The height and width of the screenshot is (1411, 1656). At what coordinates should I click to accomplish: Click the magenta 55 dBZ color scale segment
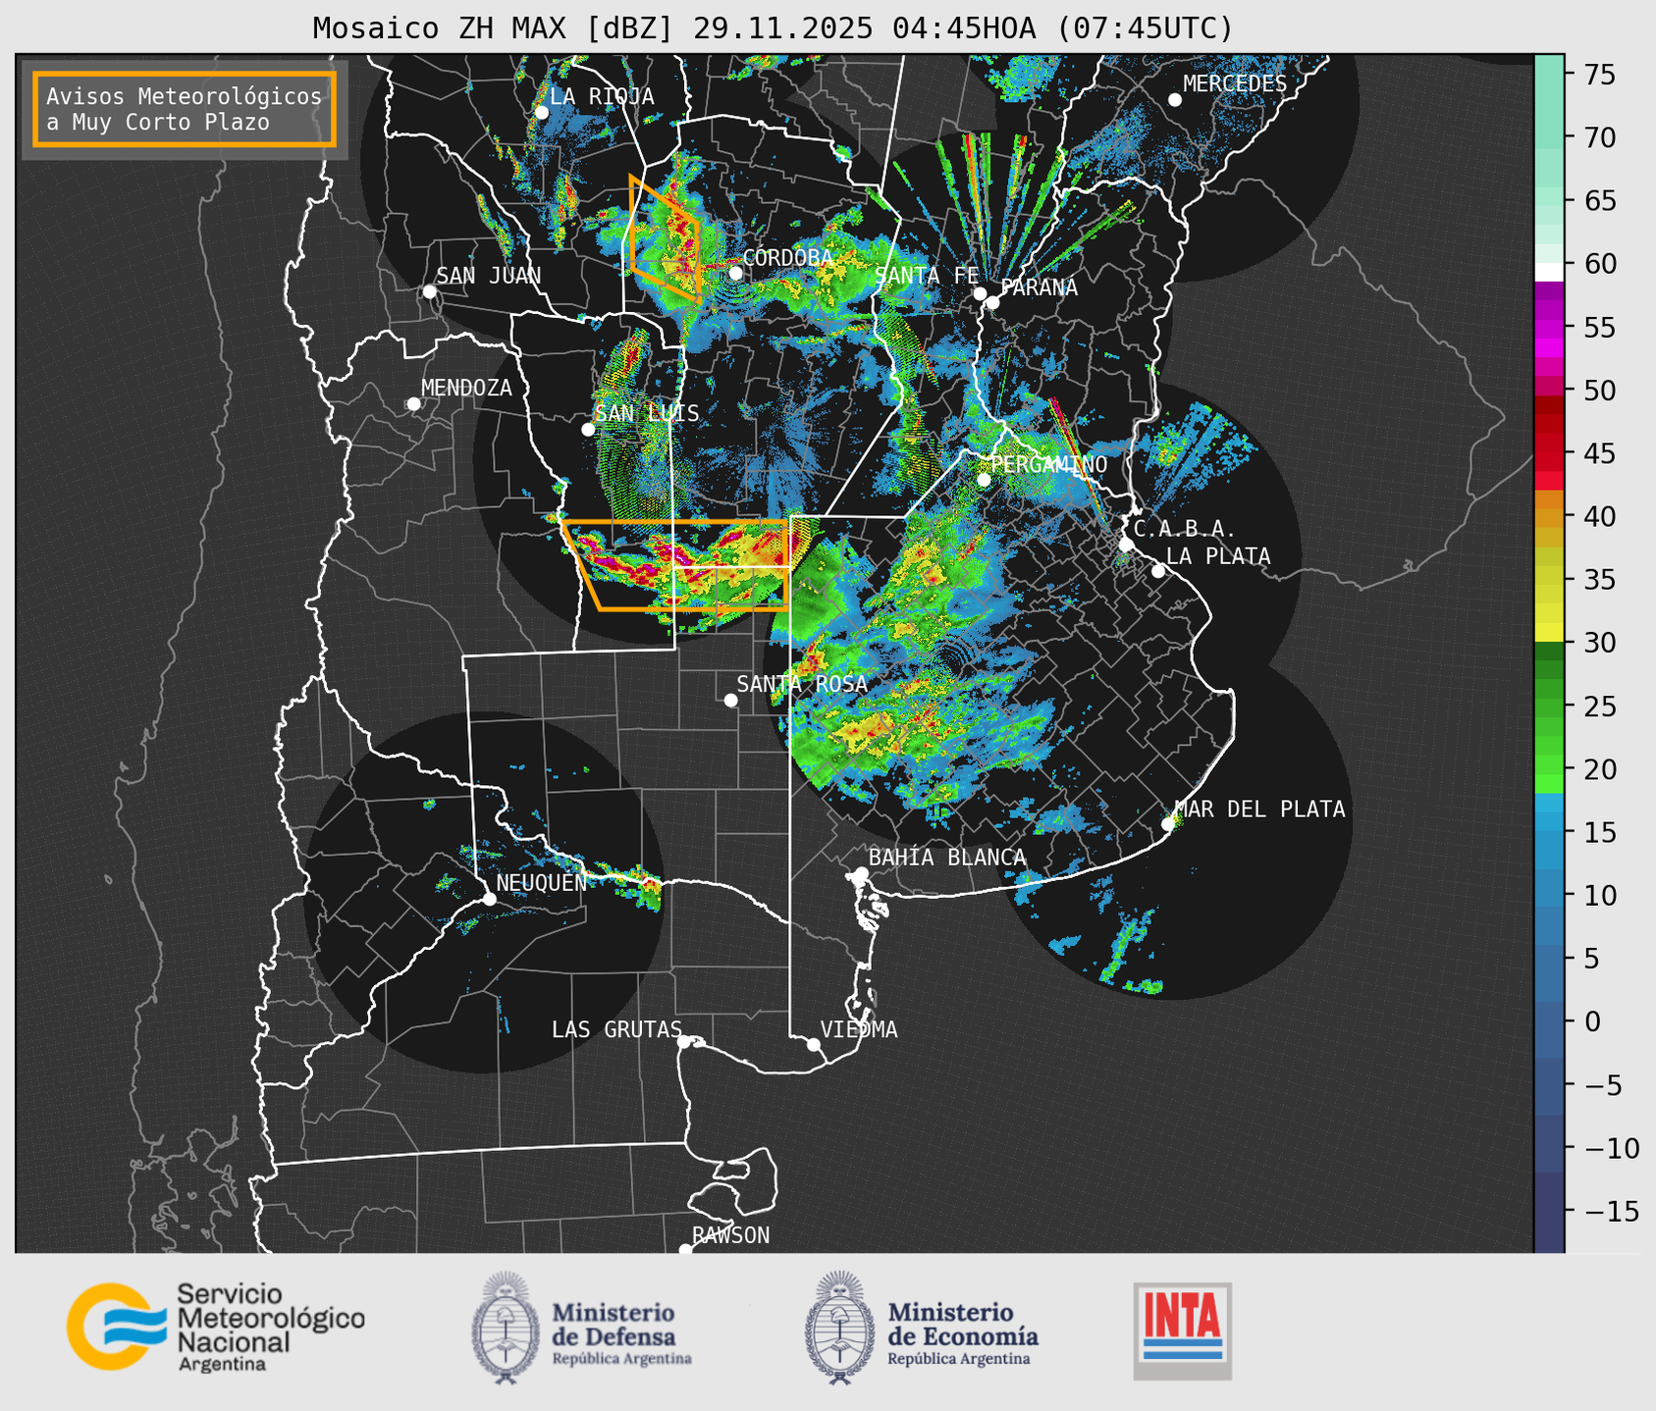[x=1549, y=329]
